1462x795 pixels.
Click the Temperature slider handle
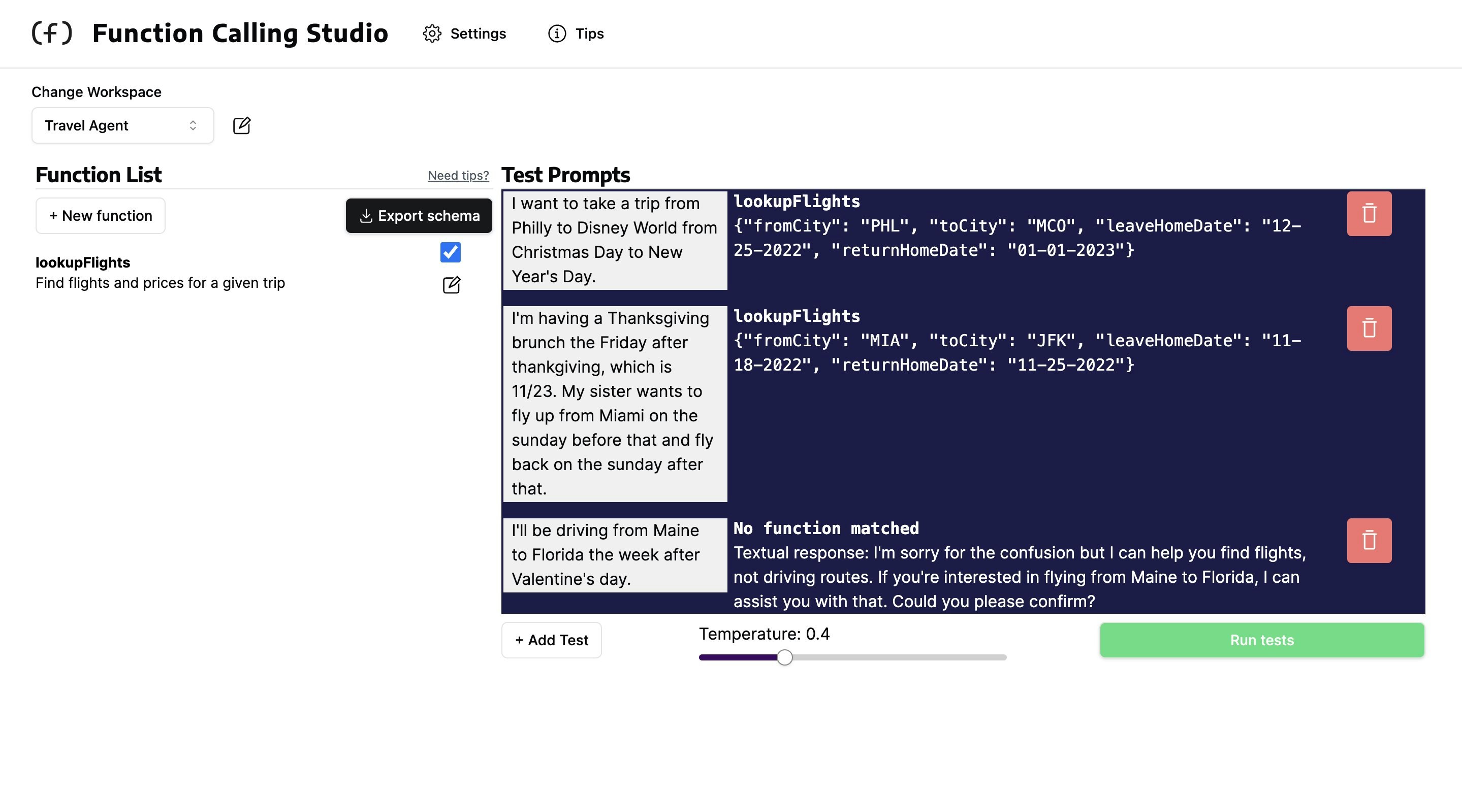784,657
